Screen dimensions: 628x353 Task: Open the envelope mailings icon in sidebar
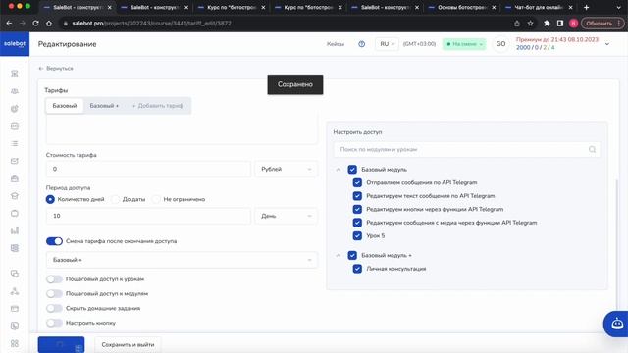[15, 161]
